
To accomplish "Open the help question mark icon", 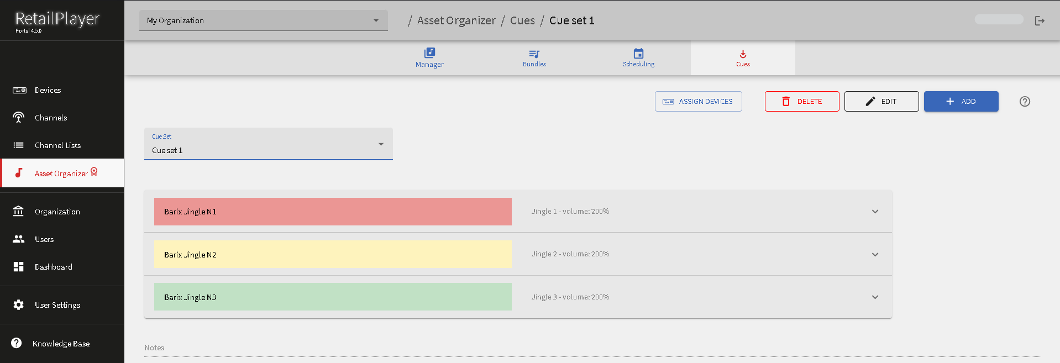I will coord(1025,102).
